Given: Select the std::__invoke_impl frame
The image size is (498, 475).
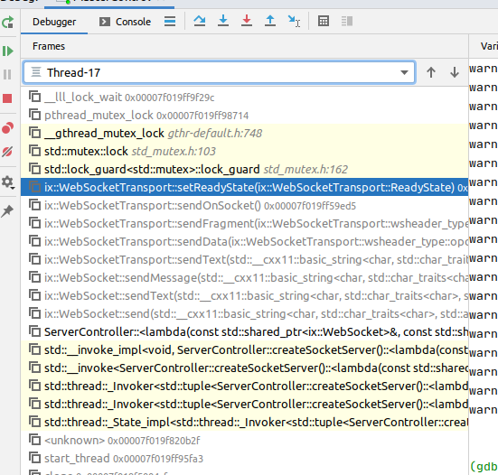Looking at the screenshot, I should 245,350.
